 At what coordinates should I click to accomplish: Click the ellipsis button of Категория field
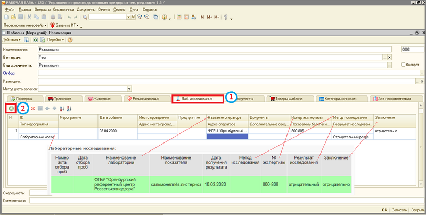point(417,81)
